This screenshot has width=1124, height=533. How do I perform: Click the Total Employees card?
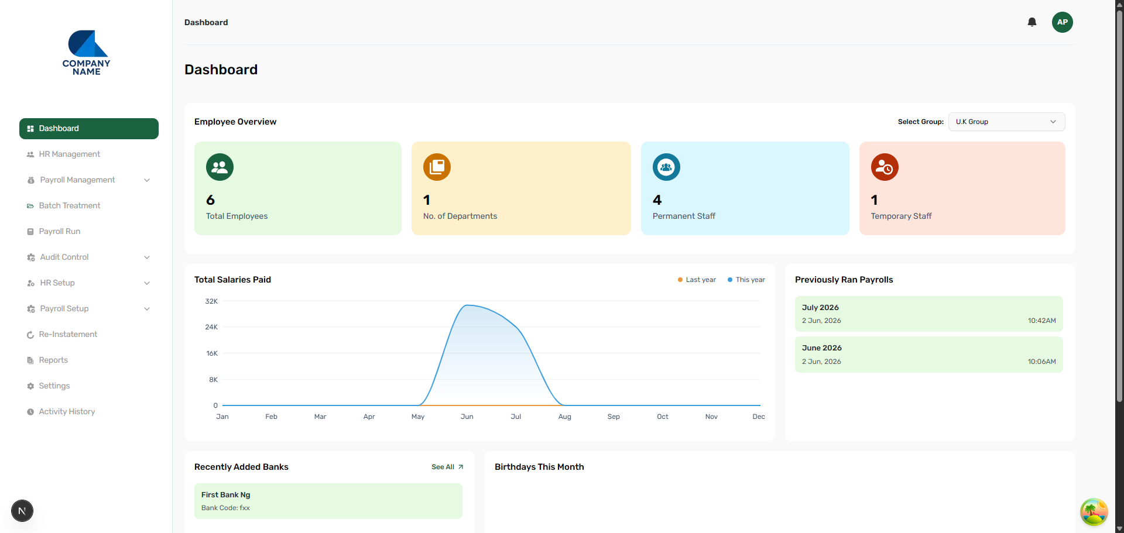[x=298, y=188]
